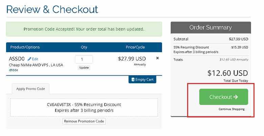Click the Qty column header

pos(84,47)
